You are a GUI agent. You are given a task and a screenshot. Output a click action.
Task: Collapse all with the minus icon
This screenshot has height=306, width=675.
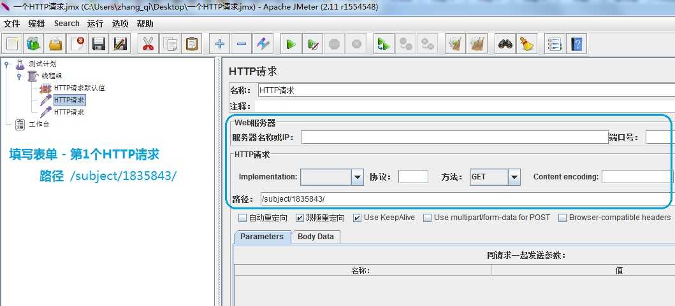pos(241,44)
